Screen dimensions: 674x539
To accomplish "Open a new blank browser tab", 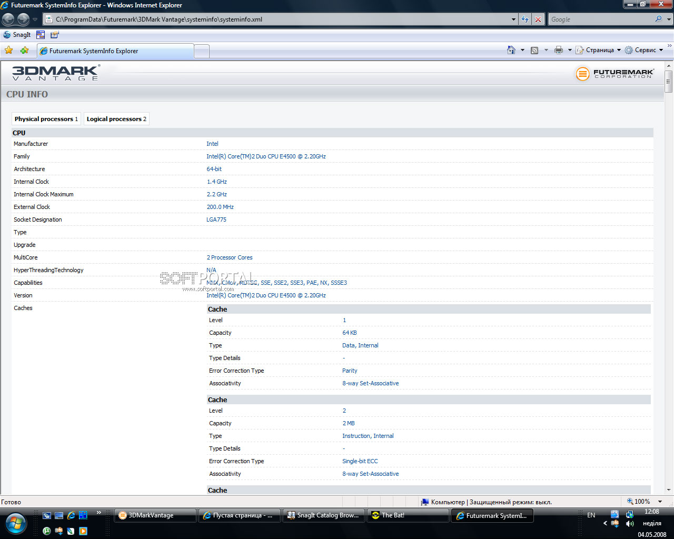I will [202, 51].
